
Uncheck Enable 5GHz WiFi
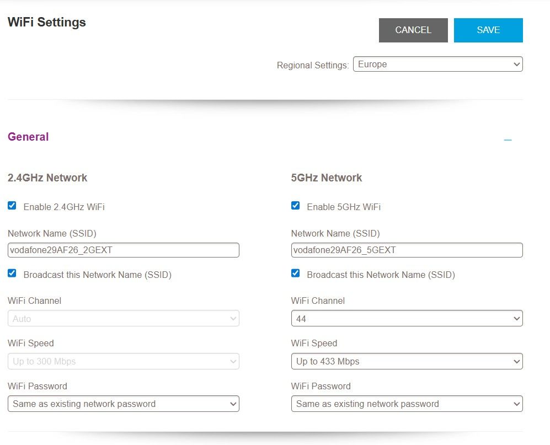pyautogui.click(x=295, y=206)
